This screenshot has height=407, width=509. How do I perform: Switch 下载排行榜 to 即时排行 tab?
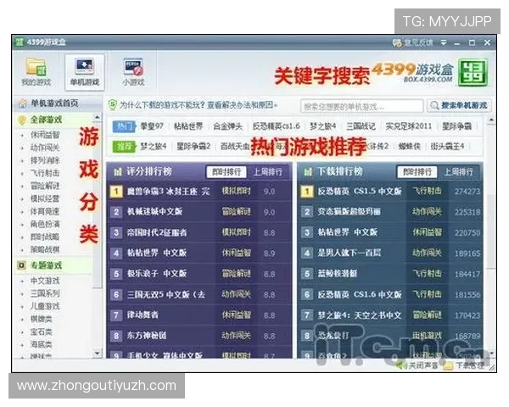[x=417, y=171]
